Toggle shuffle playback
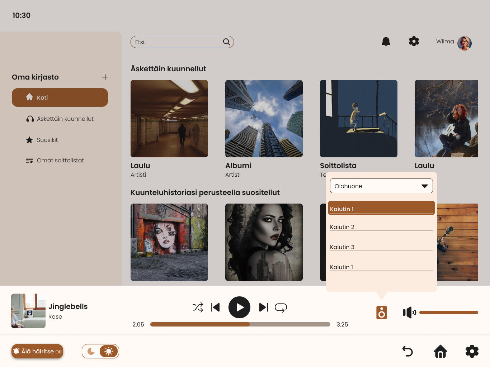 198,307
